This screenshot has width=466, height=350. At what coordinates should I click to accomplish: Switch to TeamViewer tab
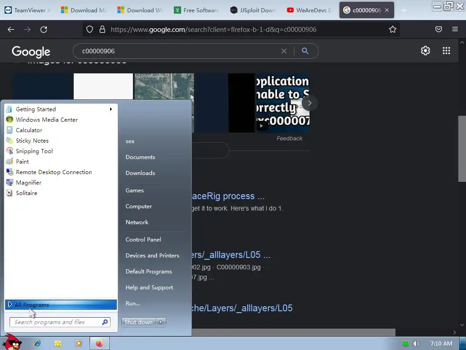28,10
